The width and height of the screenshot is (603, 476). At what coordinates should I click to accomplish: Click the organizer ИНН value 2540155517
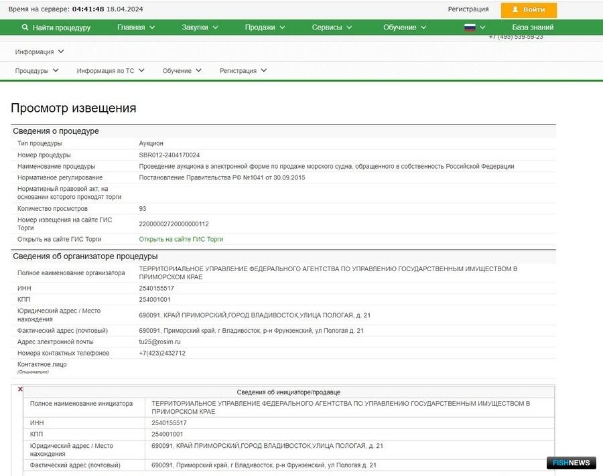point(157,288)
